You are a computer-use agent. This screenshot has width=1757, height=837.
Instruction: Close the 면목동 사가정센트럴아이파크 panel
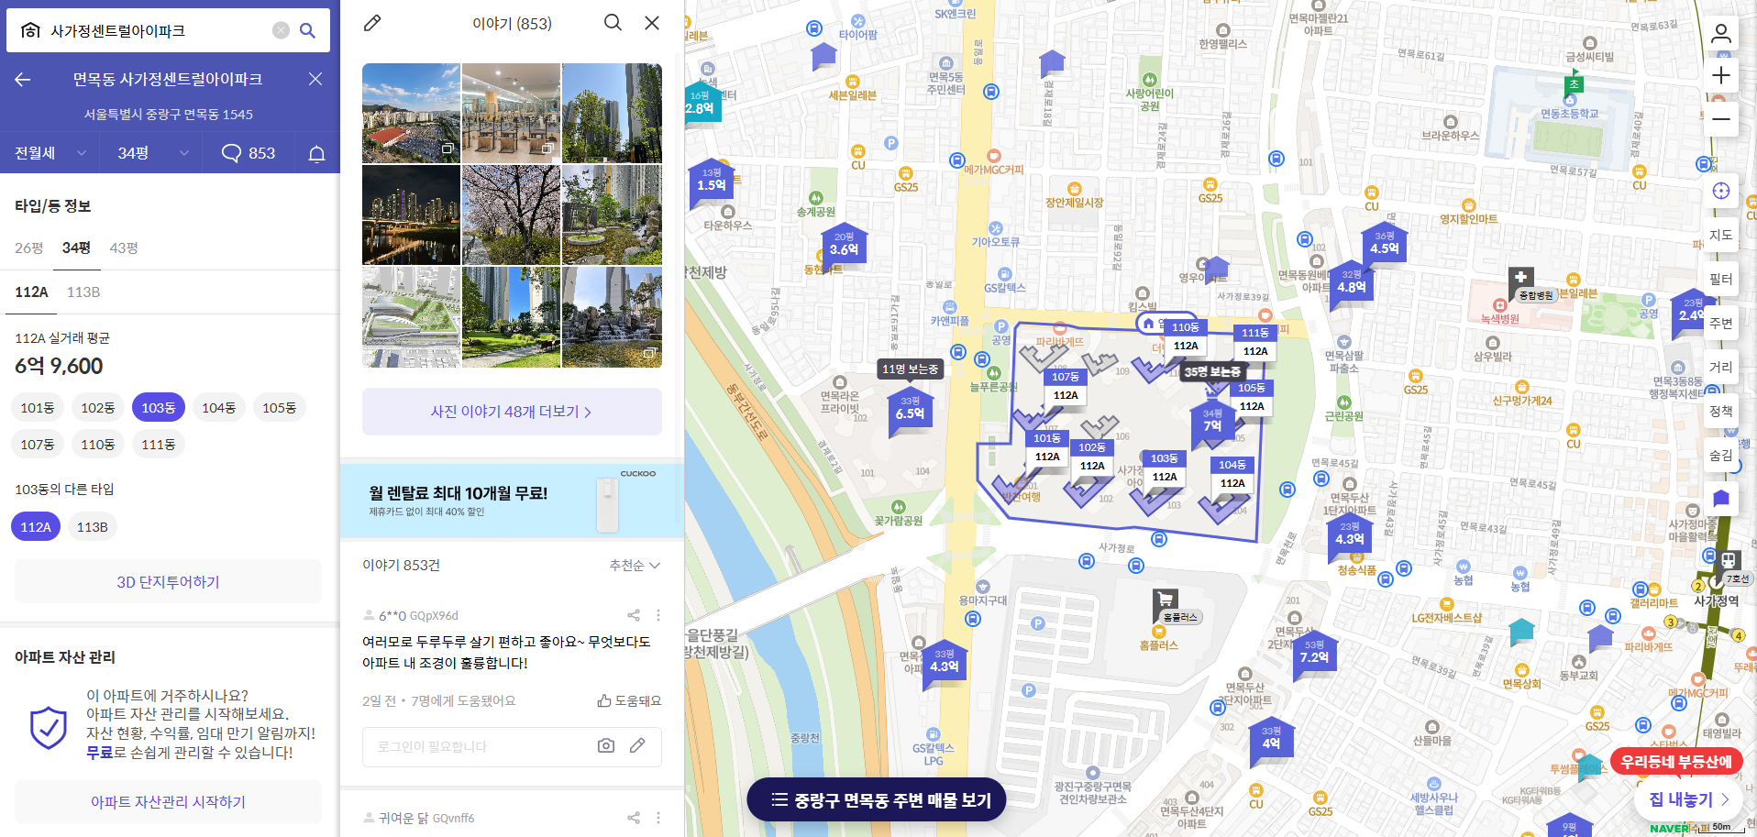[x=315, y=79]
